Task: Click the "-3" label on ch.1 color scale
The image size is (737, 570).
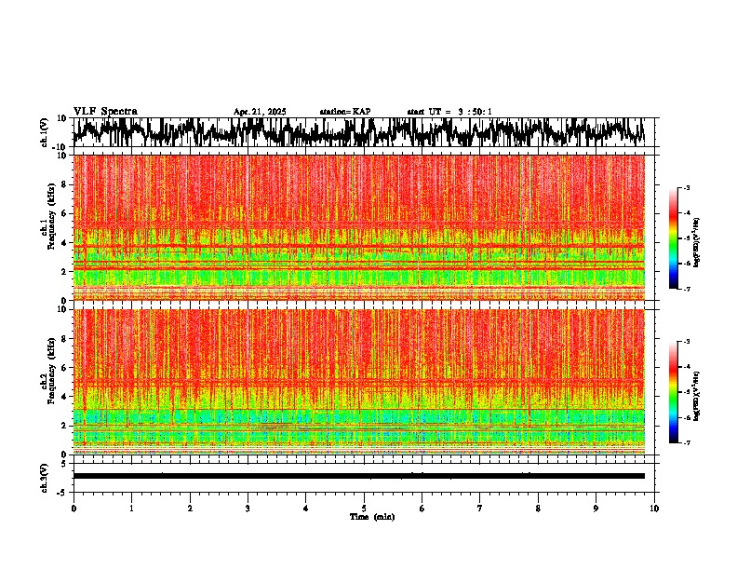Action: (686, 188)
